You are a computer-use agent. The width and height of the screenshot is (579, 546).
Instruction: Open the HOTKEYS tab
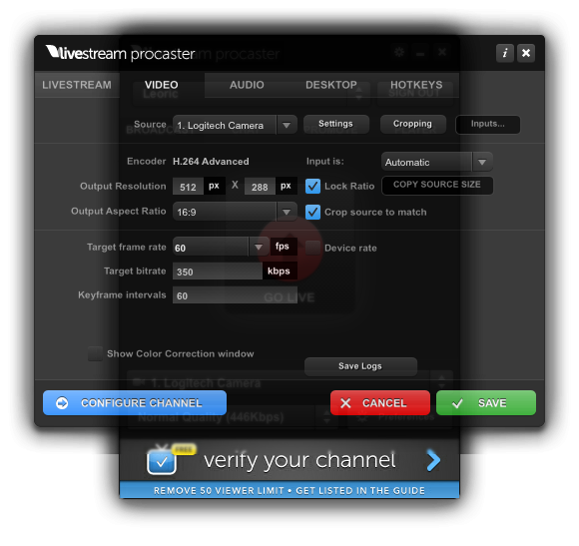point(416,85)
